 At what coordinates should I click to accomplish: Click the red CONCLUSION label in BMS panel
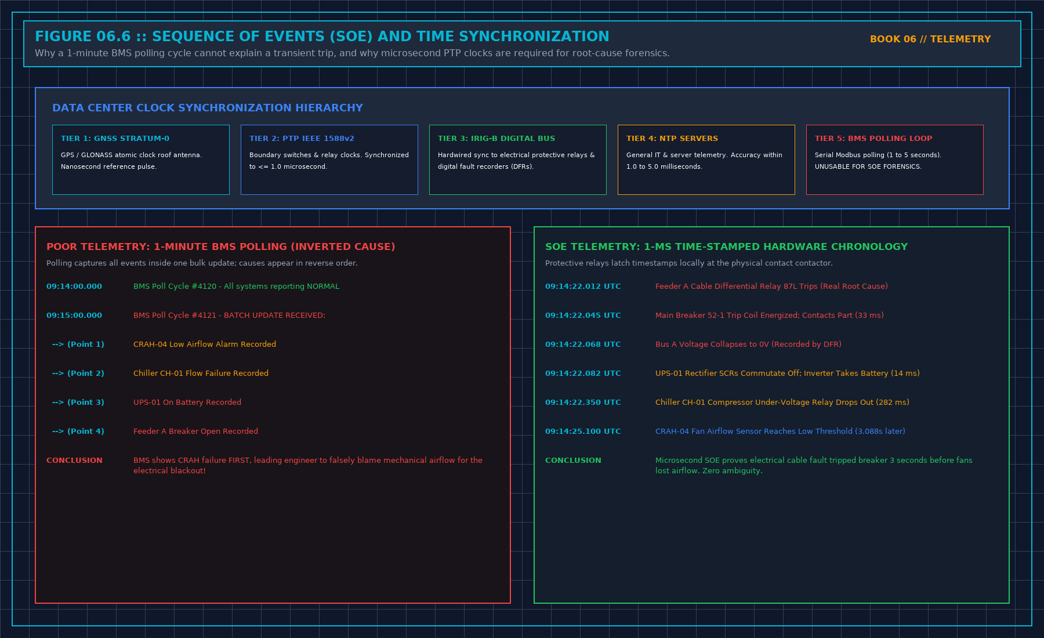74,461
